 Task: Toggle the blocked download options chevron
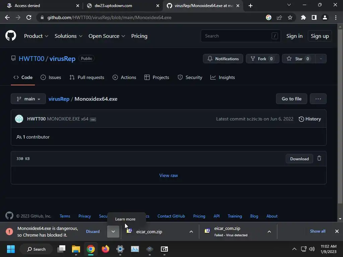(113, 232)
